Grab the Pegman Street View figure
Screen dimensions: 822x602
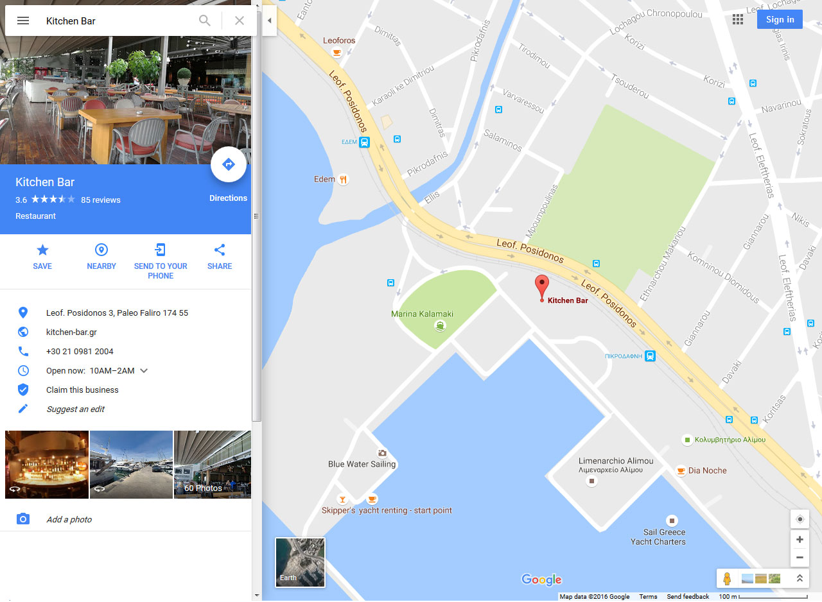(x=727, y=578)
